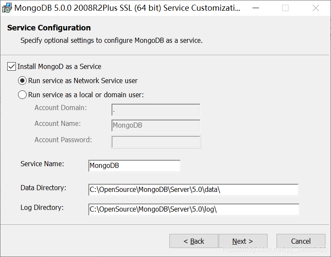Click the Account Name field
331x257 pixels.
156,126
